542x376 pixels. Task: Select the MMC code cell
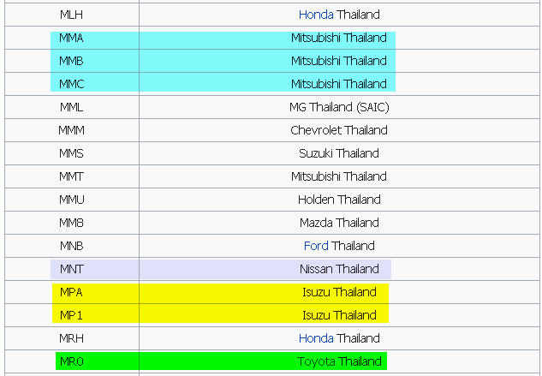coord(72,84)
